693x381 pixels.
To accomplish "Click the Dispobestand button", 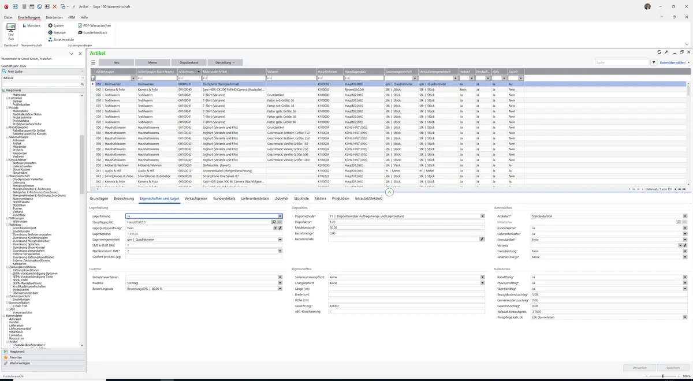I will (x=189, y=62).
